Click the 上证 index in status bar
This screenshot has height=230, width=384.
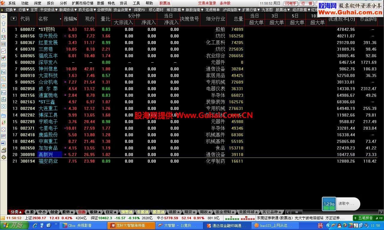[x=35, y=218]
